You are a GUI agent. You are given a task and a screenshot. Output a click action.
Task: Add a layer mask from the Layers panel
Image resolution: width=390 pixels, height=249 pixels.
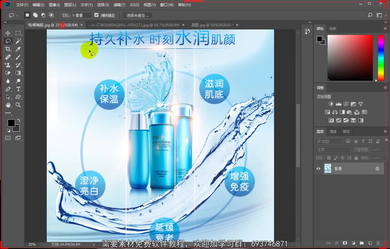(345, 243)
